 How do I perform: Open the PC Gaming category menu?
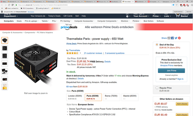[66, 21]
